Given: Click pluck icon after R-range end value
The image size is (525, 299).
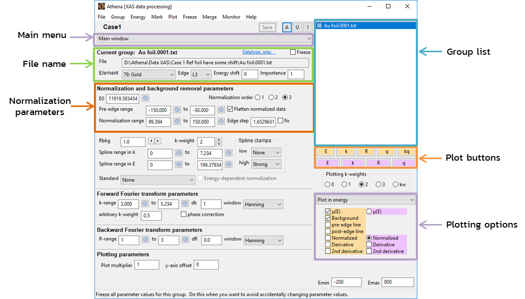Looking at the screenshot, I should (x=185, y=239).
